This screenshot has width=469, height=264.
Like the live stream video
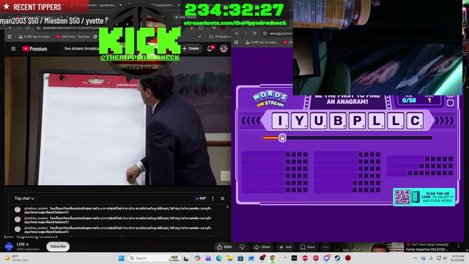click(225, 247)
